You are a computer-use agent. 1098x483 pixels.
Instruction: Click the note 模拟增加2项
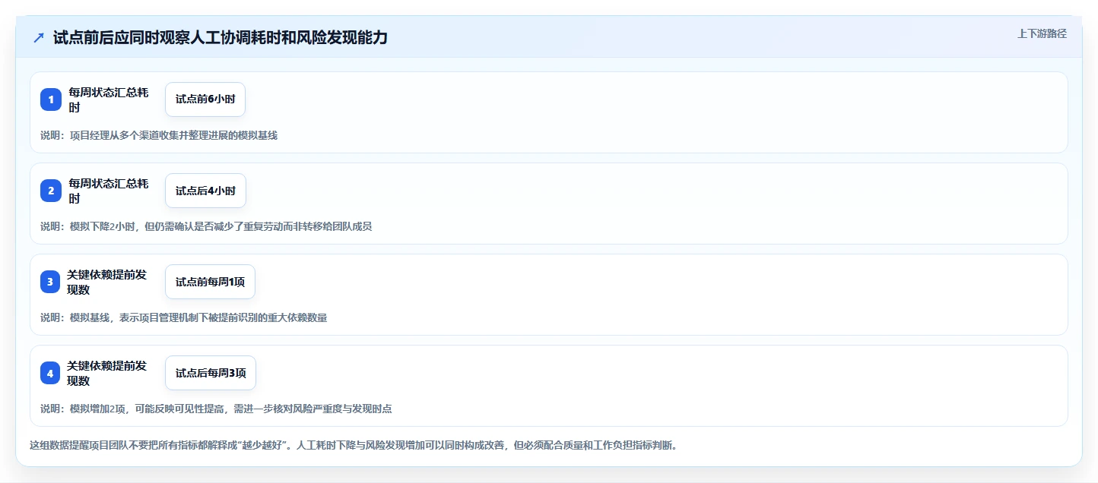[x=216, y=409]
